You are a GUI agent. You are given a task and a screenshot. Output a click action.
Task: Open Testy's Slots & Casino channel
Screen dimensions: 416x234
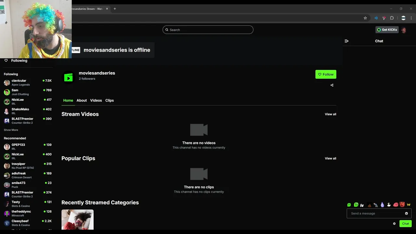[x=28, y=204]
